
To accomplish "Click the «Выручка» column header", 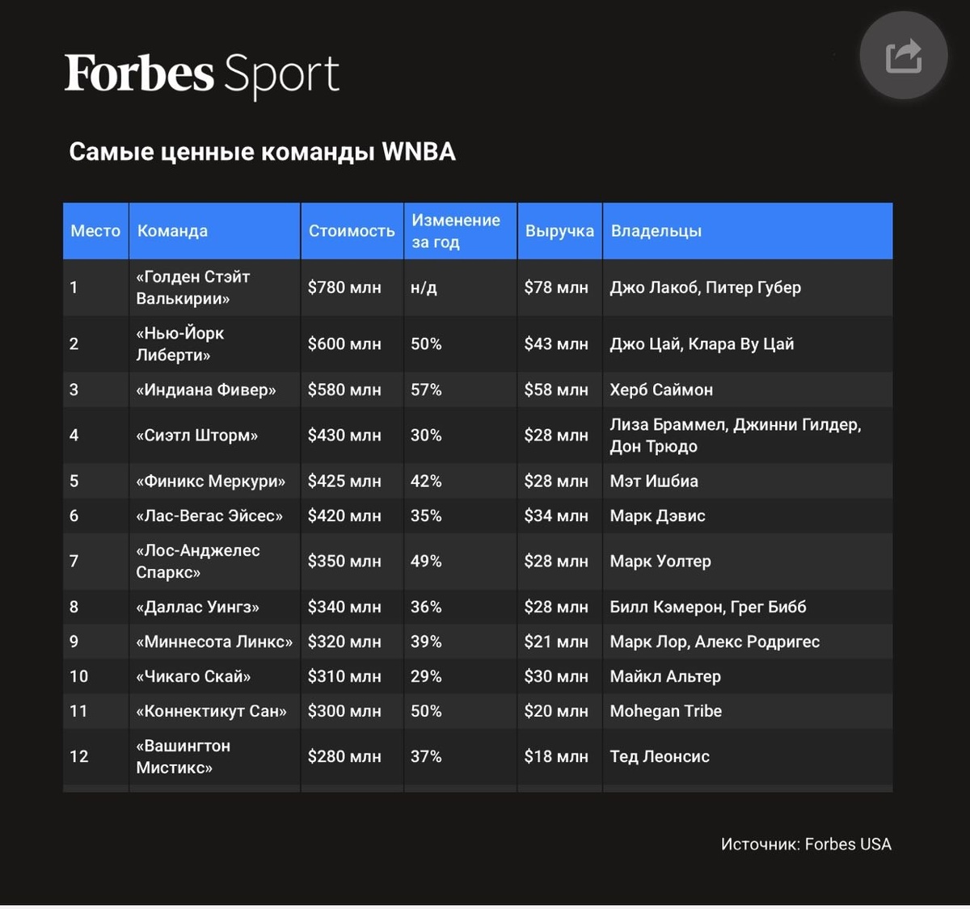I will 559,231.
